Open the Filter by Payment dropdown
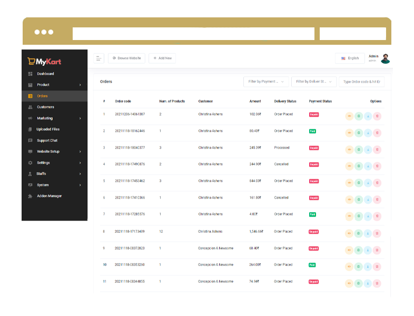The height and width of the screenshot is (316, 414). pos(266,82)
